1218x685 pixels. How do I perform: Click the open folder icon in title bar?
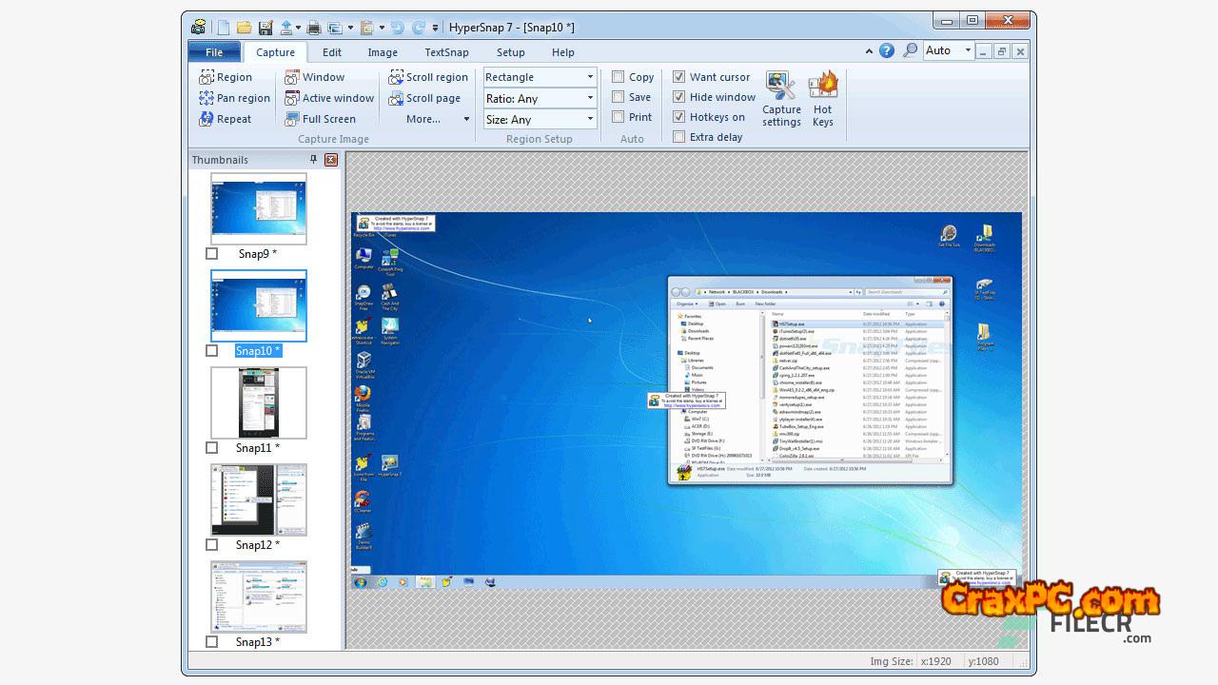click(245, 28)
